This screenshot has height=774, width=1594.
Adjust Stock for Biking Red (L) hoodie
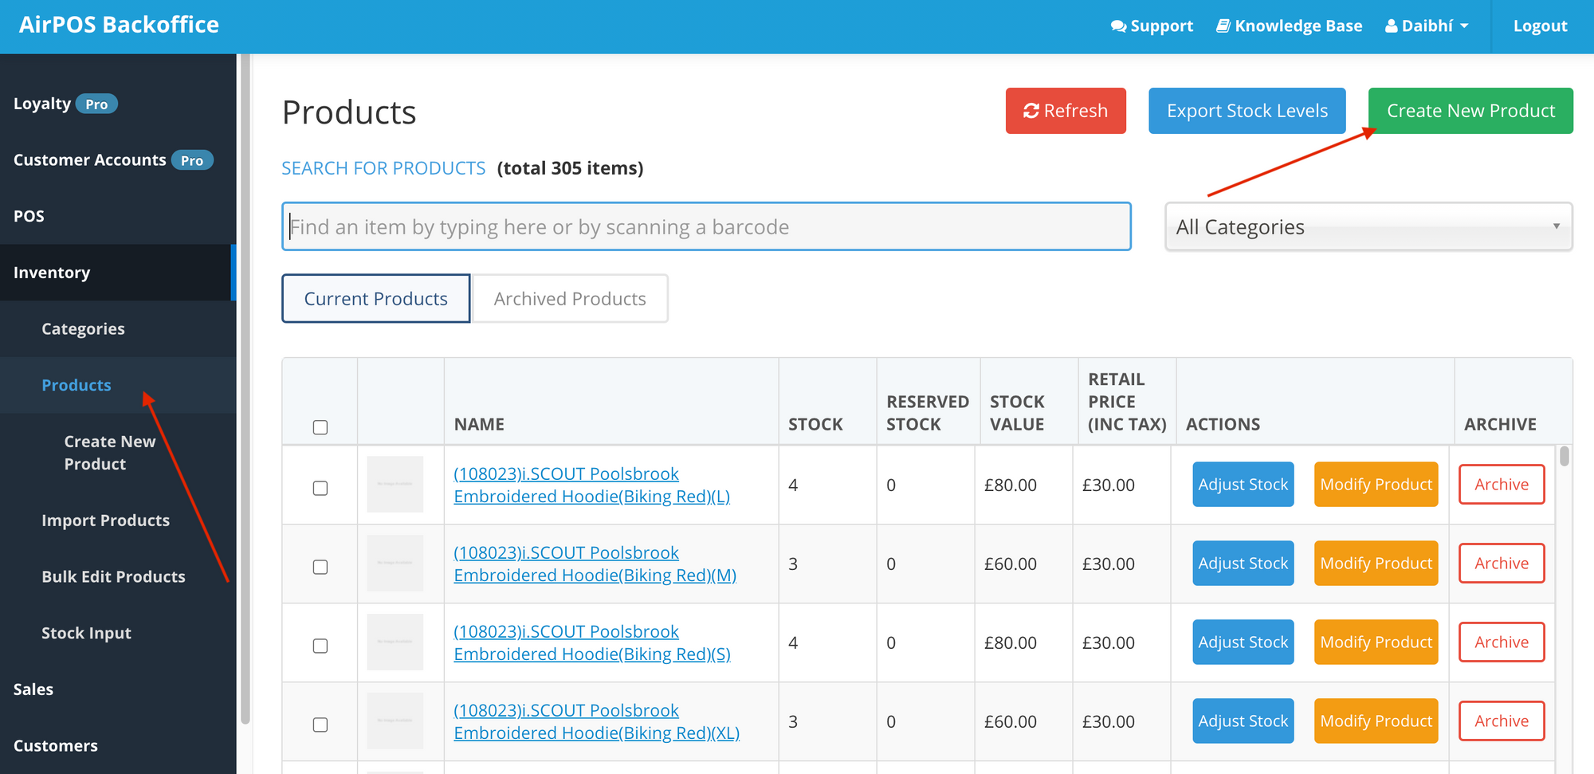pyautogui.click(x=1243, y=485)
